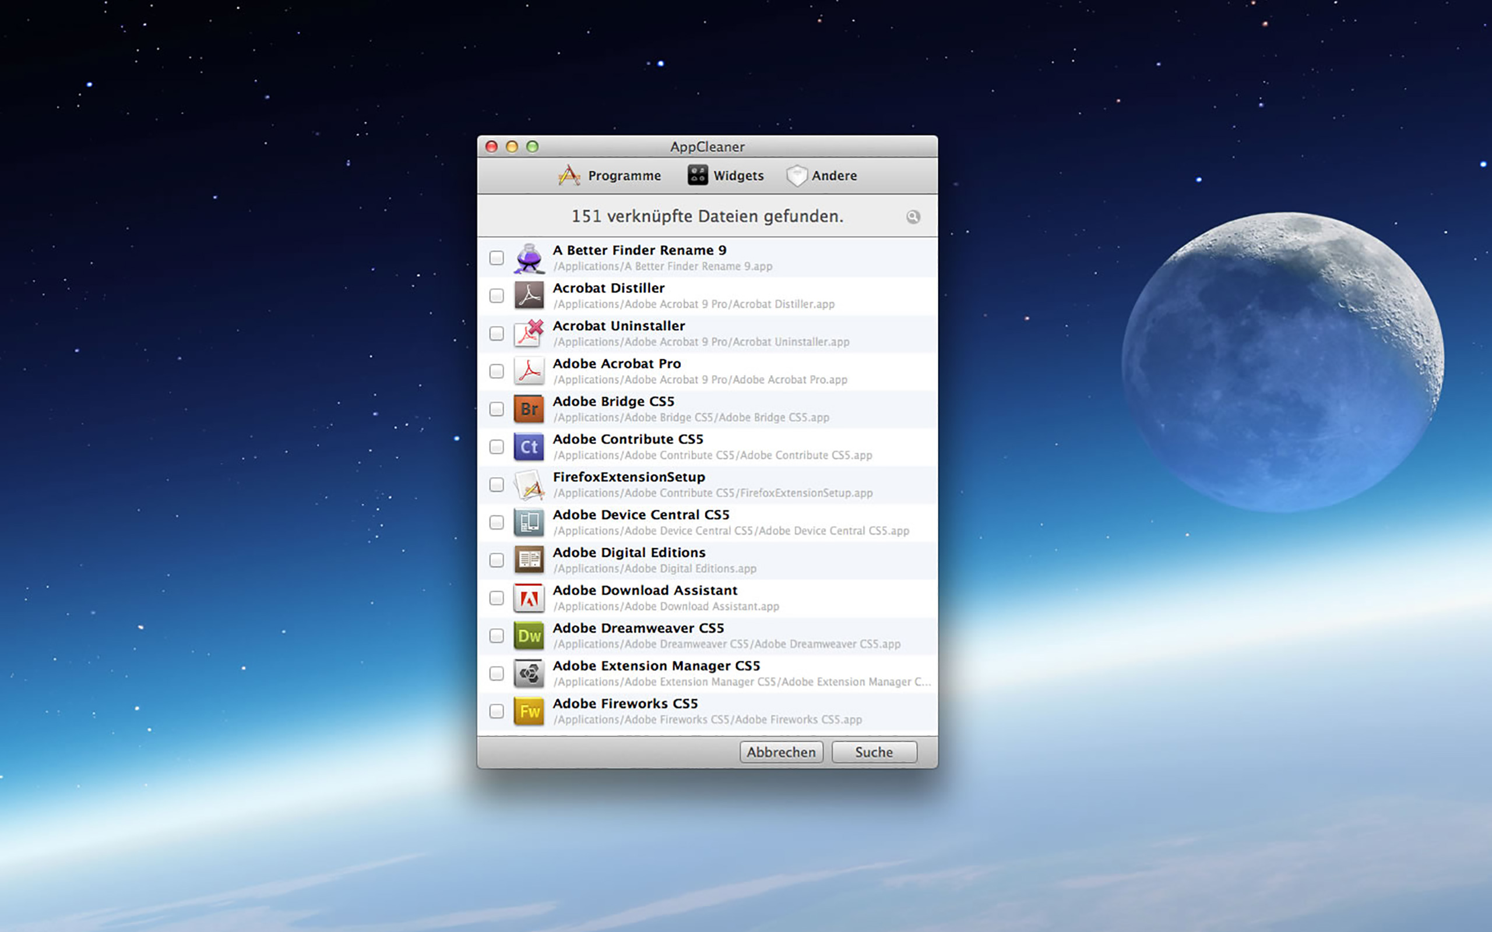Click the Adobe Bridge CS5 app icon
The width and height of the screenshot is (1492, 932).
click(529, 409)
